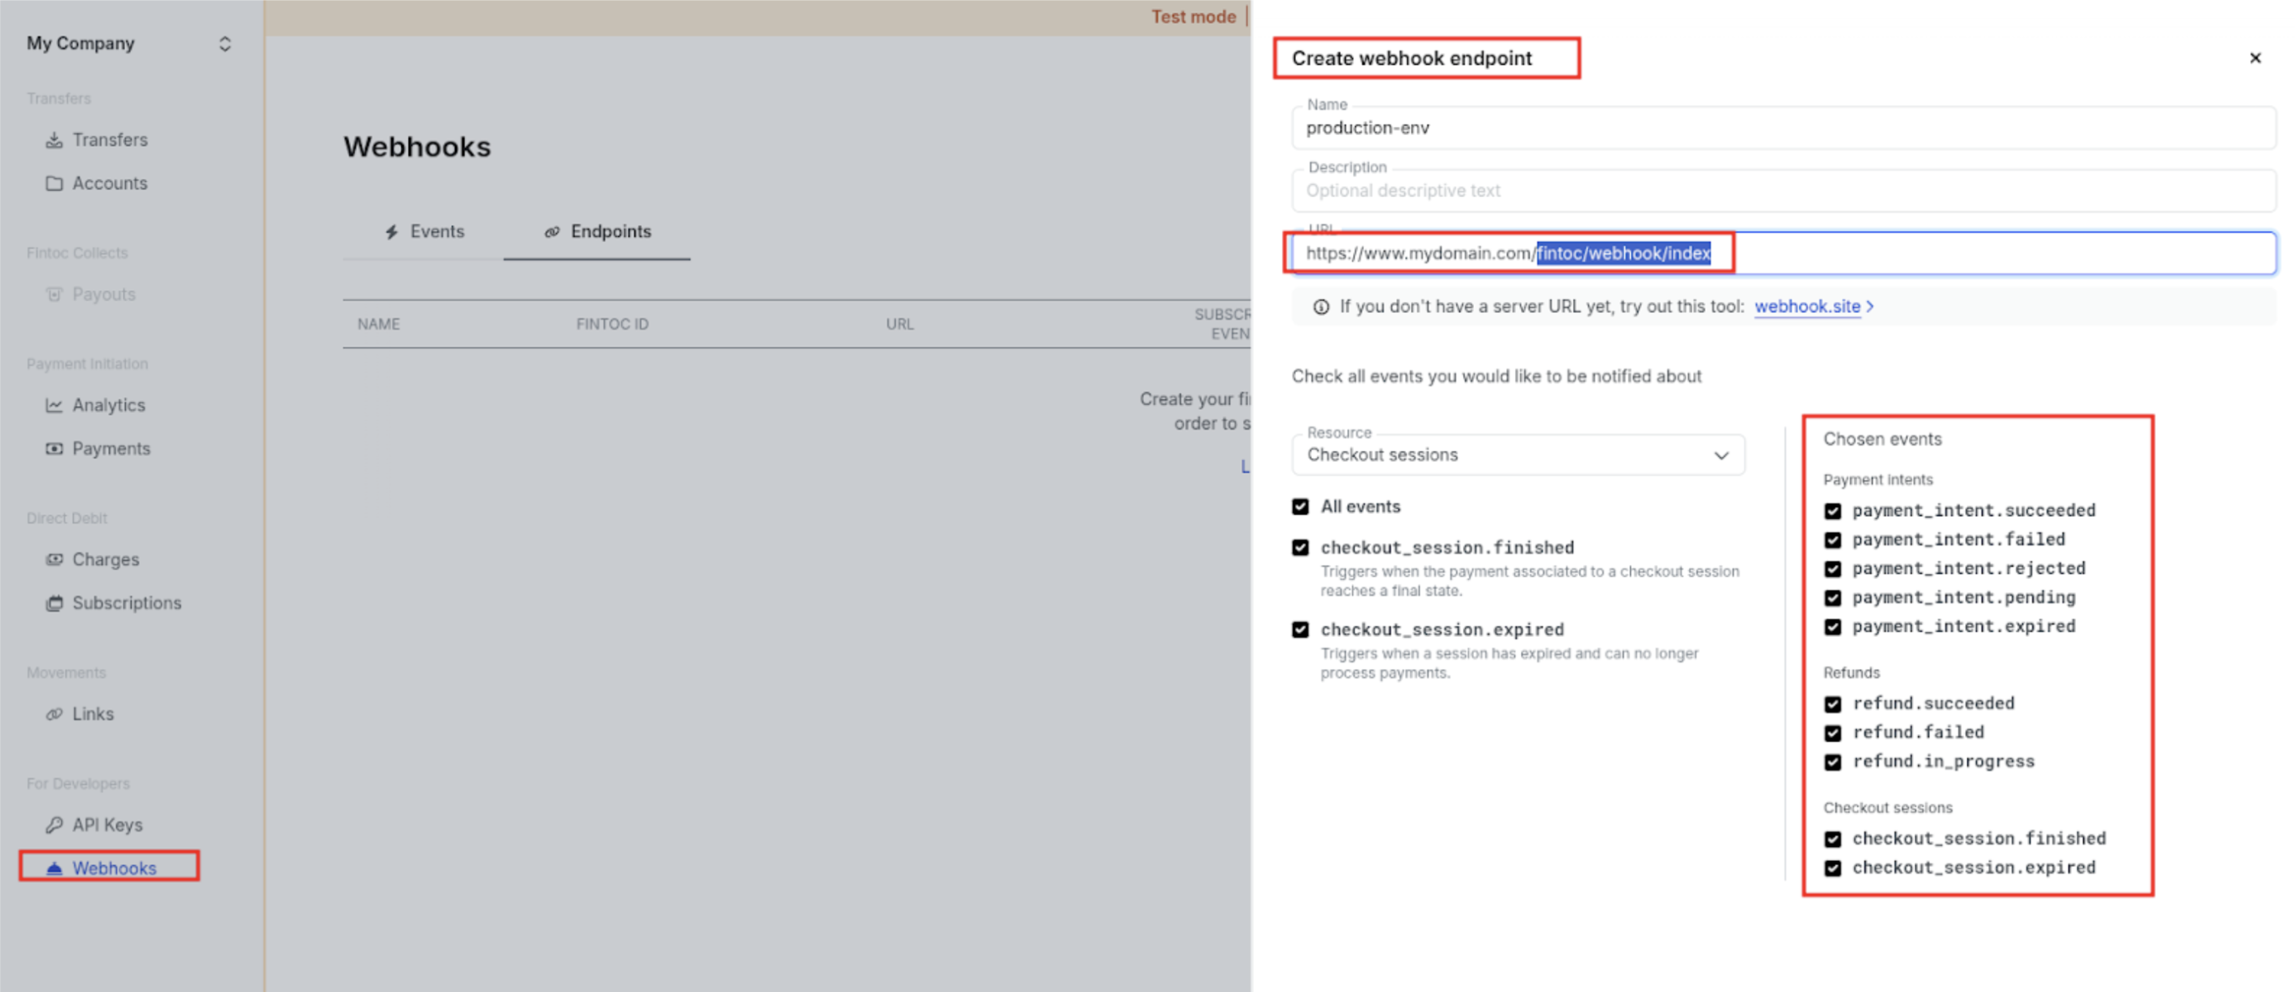Open the webhook.site link
2295x992 pixels.
pos(1806,306)
